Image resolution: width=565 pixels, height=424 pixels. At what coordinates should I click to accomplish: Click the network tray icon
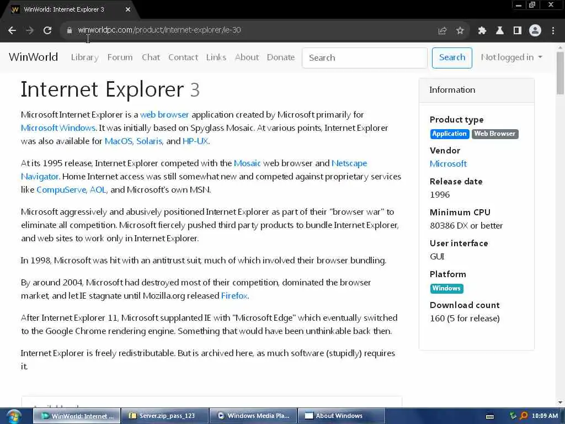coord(513,416)
